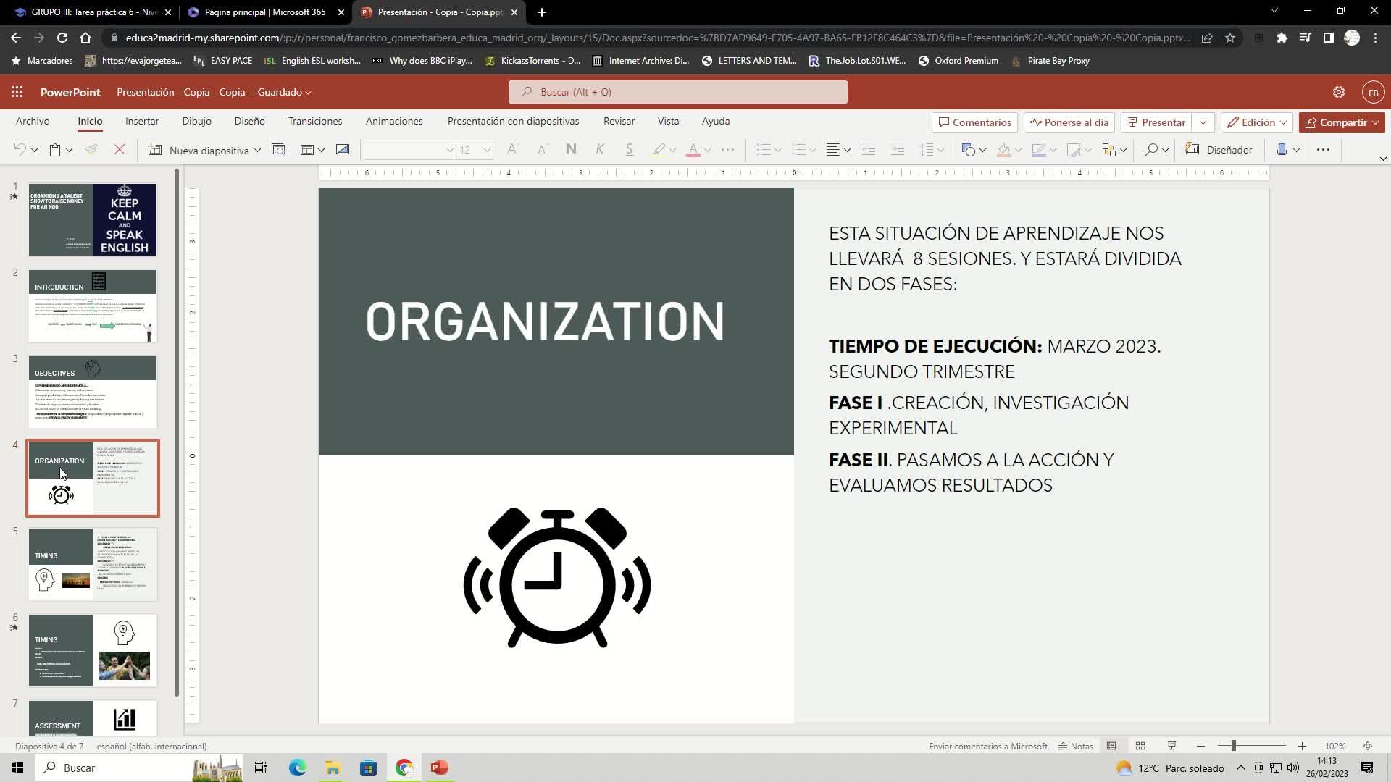Adjust the zoom level slider
Viewport: 1391px width, 782px height.
[x=1233, y=746]
